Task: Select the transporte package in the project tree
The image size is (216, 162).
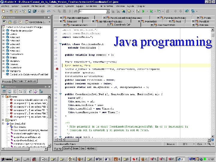Action: coord(15,70)
